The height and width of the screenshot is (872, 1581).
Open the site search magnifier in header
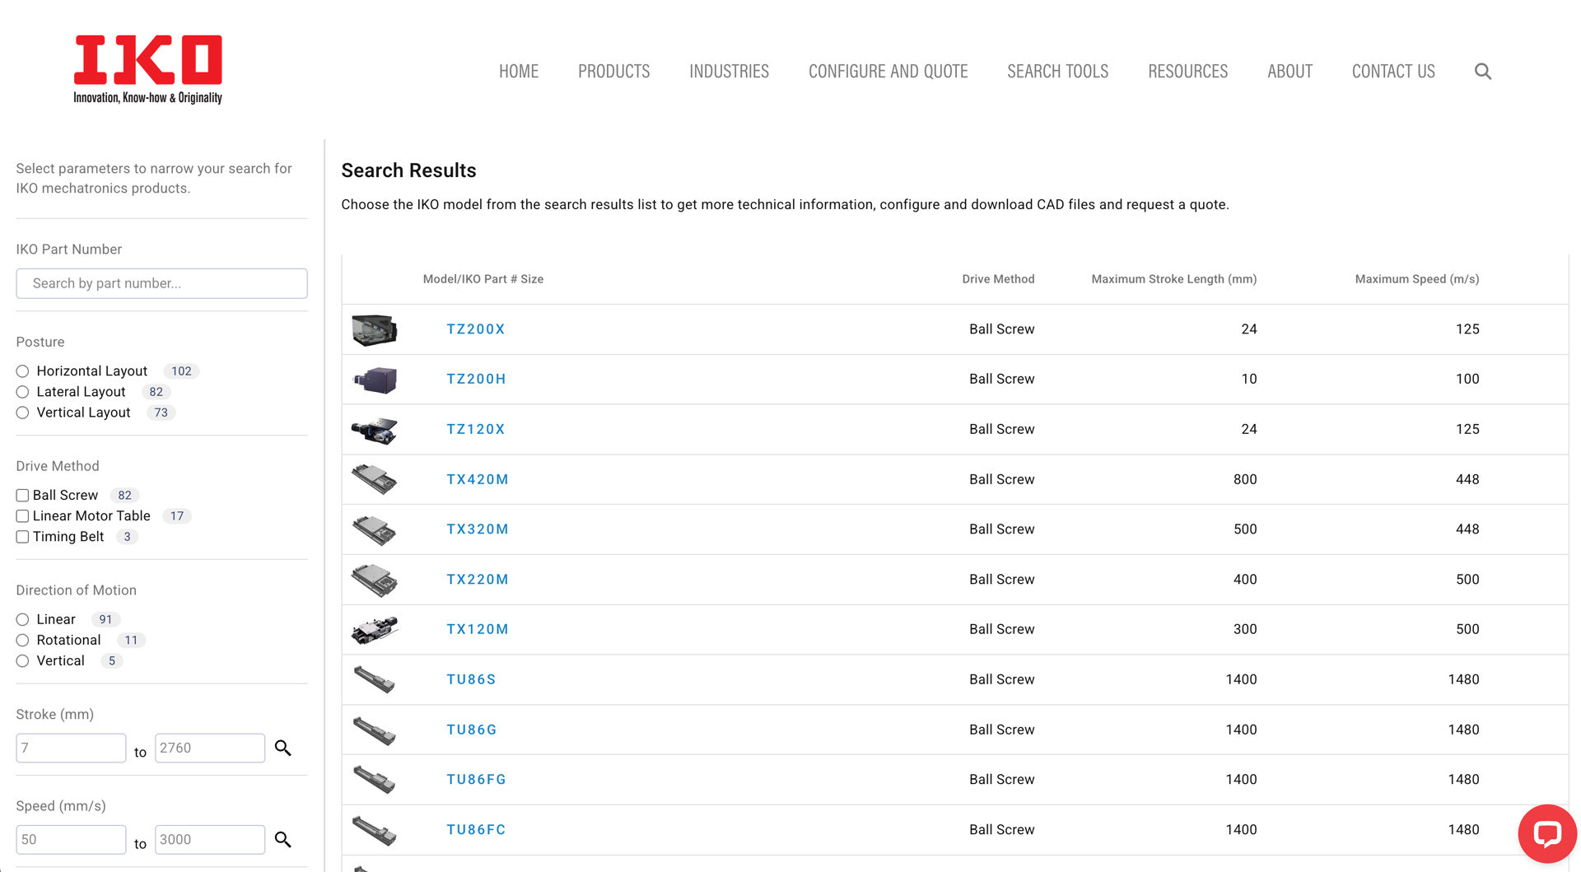(x=1483, y=71)
